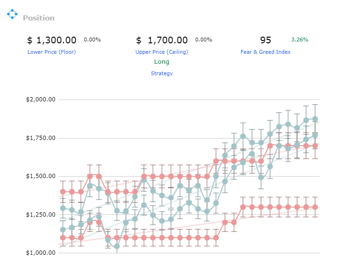Follow the Fear & Greed Index link
Image resolution: width=356 pixels, height=269 pixels.
(266, 52)
